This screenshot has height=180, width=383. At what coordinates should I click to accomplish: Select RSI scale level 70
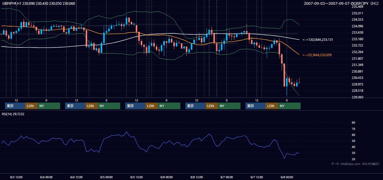(x=353, y=129)
